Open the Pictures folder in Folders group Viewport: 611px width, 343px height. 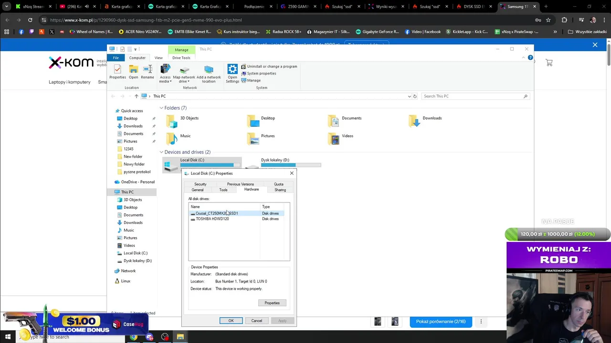[x=262, y=139]
